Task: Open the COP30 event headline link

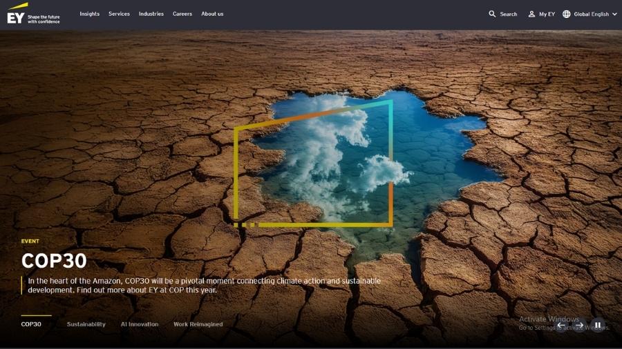Action: point(54,261)
